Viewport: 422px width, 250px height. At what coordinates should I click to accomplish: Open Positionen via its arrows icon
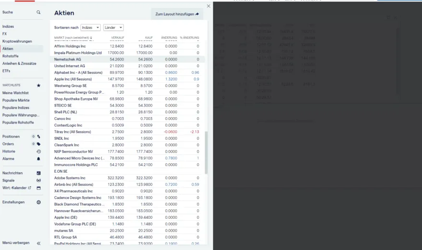39,137
